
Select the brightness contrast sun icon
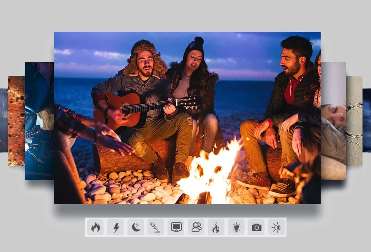(x=276, y=227)
